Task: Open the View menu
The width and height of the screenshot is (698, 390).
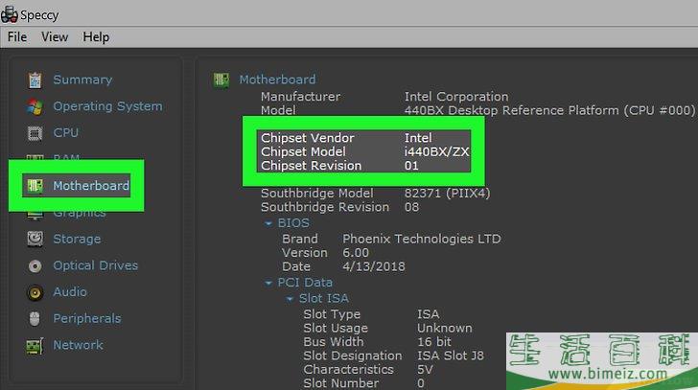Action: pyautogui.click(x=55, y=37)
